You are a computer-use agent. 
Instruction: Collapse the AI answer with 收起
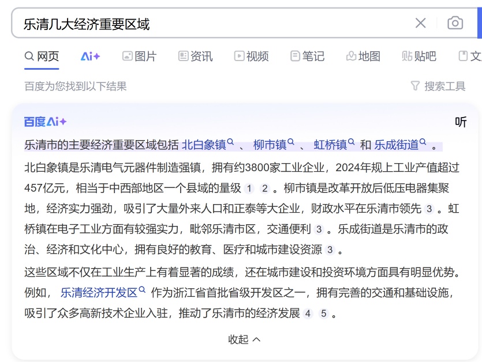[x=244, y=340]
